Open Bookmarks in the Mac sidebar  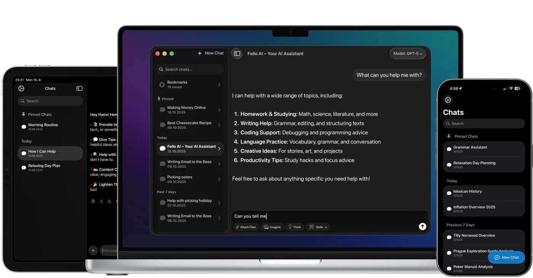(190, 84)
